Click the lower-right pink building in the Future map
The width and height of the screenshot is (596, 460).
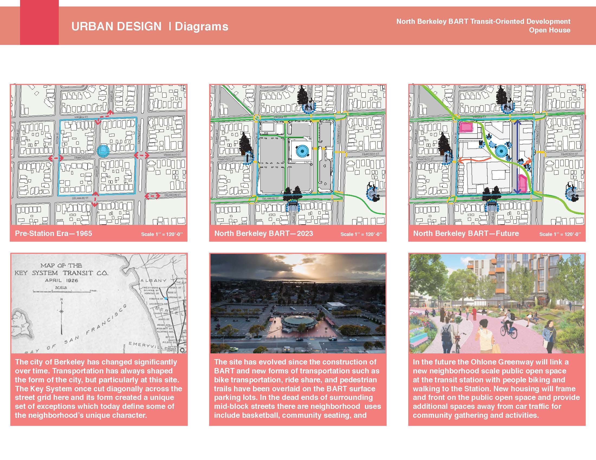point(523,183)
